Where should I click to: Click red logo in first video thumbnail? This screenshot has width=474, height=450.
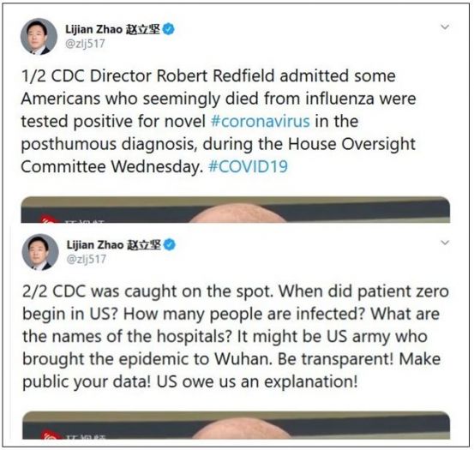(x=47, y=219)
